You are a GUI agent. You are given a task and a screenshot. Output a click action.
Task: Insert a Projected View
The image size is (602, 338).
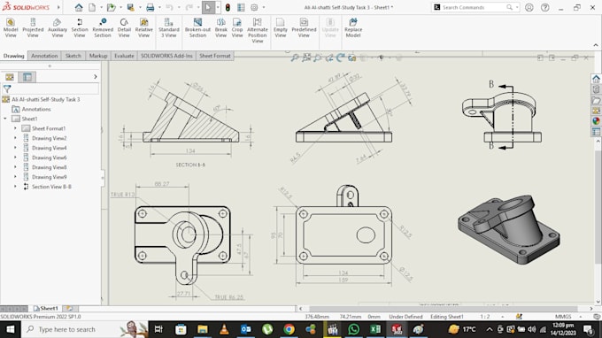pos(33,28)
